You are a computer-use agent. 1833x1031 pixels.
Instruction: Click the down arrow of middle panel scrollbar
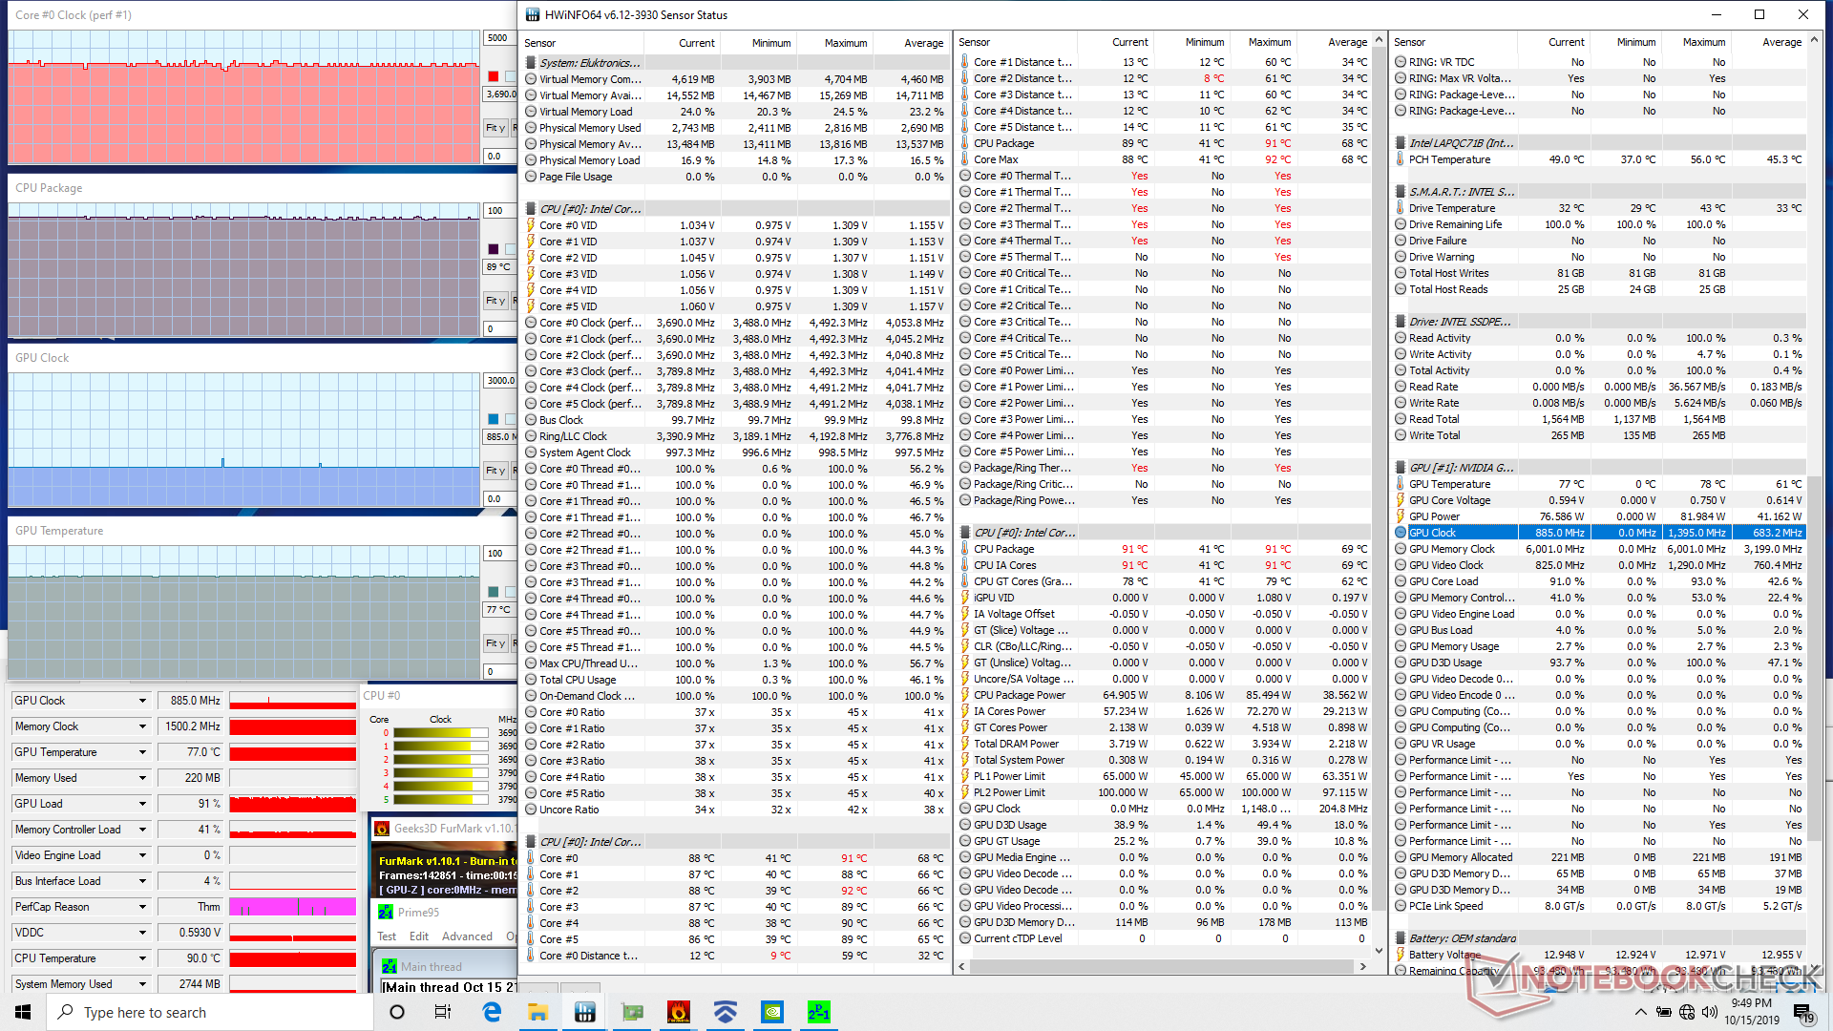point(1379,951)
